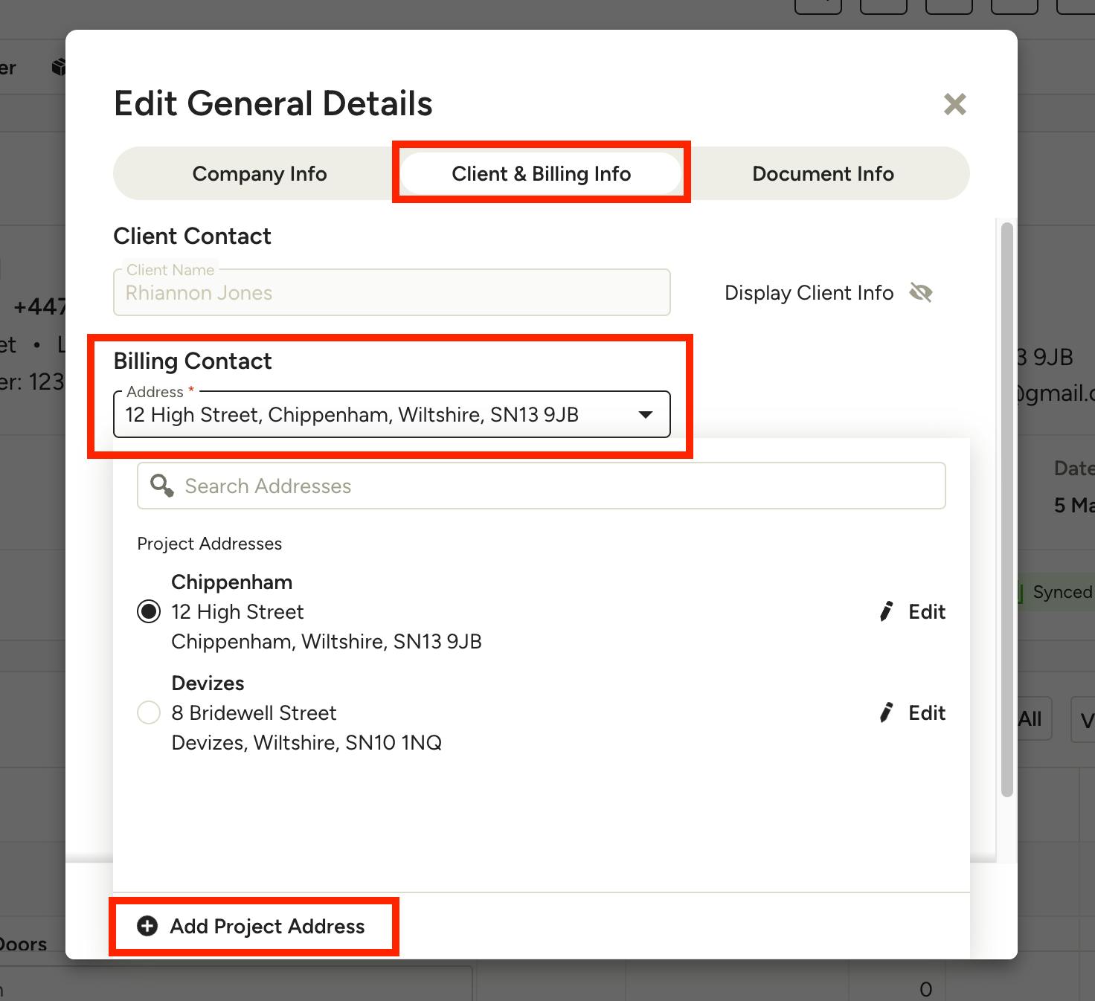The image size is (1095, 1001).
Task: Click the 'Chippenham, Wiltshire, SN13 9JB' line
Action: click(x=327, y=641)
